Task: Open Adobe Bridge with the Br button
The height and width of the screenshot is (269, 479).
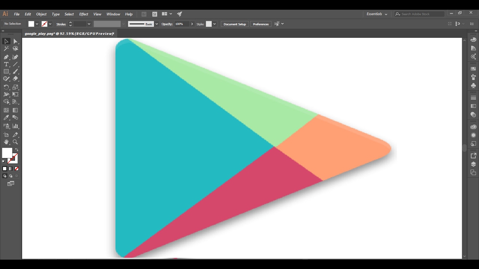Action: click(x=144, y=14)
